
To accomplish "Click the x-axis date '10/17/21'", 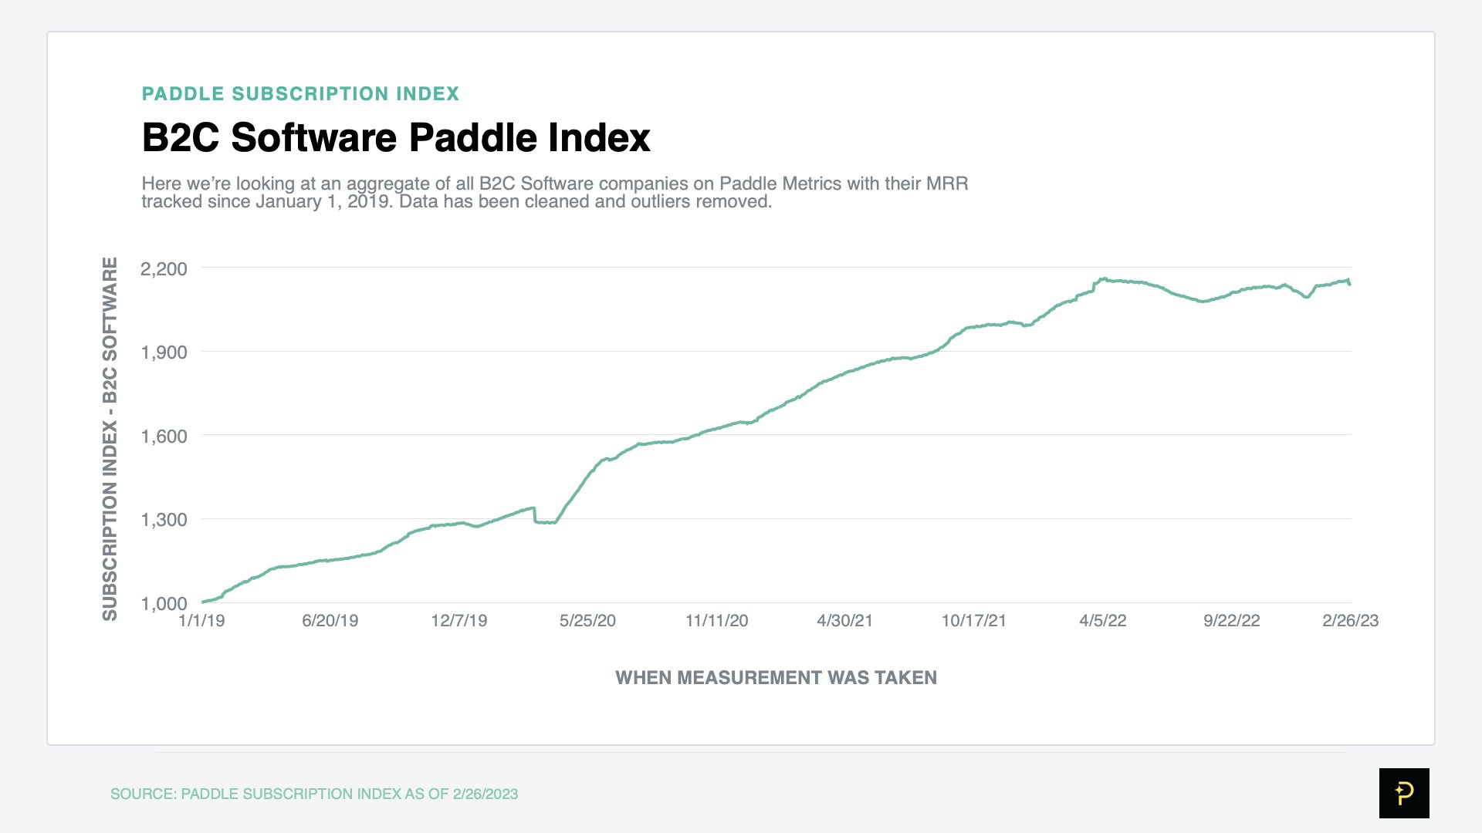I will pyautogui.click(x=974, y=621).
